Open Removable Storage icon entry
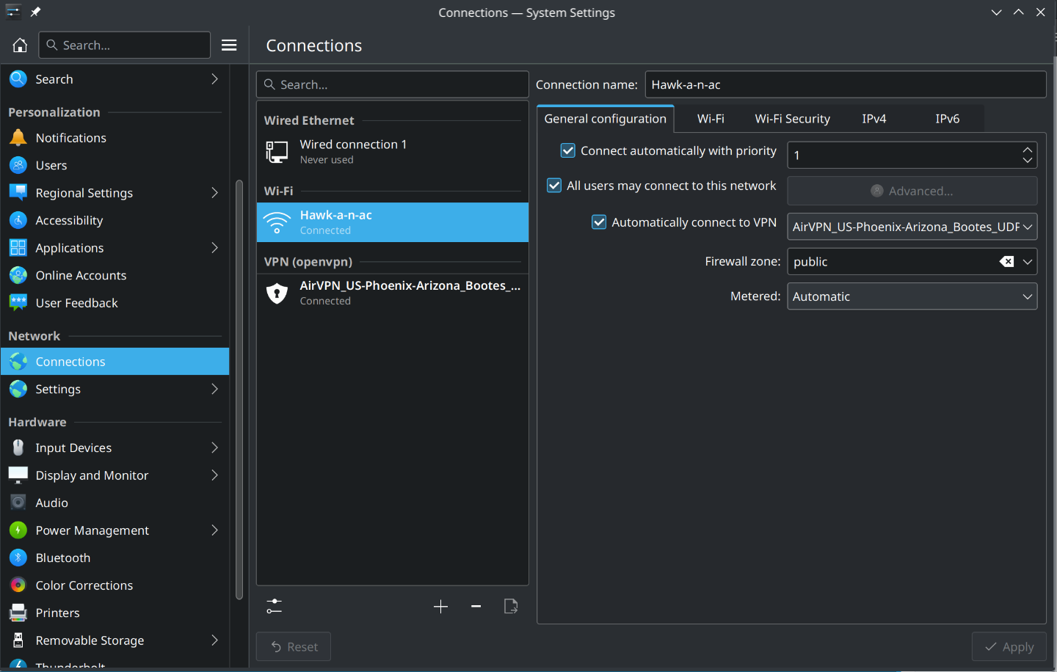1057x672 pixels. pyautogui.click(x=18, y=640)
